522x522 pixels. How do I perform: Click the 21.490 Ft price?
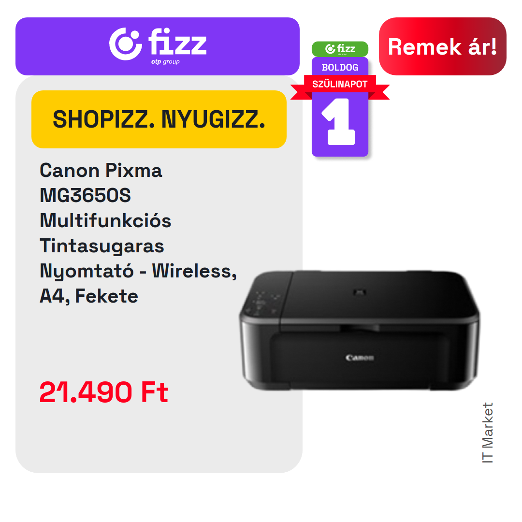click(104, 392)
